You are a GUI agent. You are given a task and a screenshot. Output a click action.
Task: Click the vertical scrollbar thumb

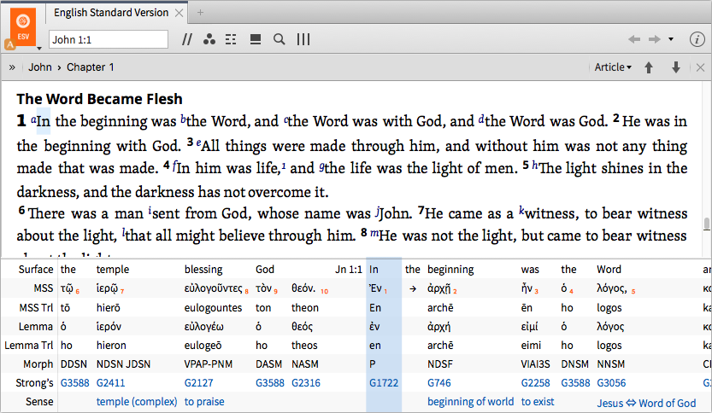[706, 224]
